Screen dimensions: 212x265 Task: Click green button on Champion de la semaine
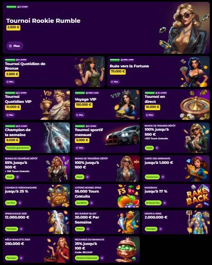(18, 148)
